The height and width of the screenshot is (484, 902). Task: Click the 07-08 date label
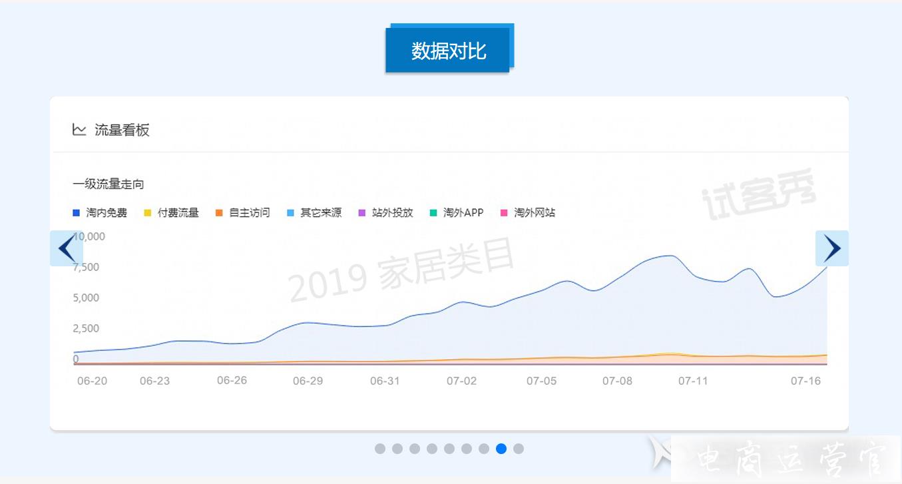click(x=617, y=381)
